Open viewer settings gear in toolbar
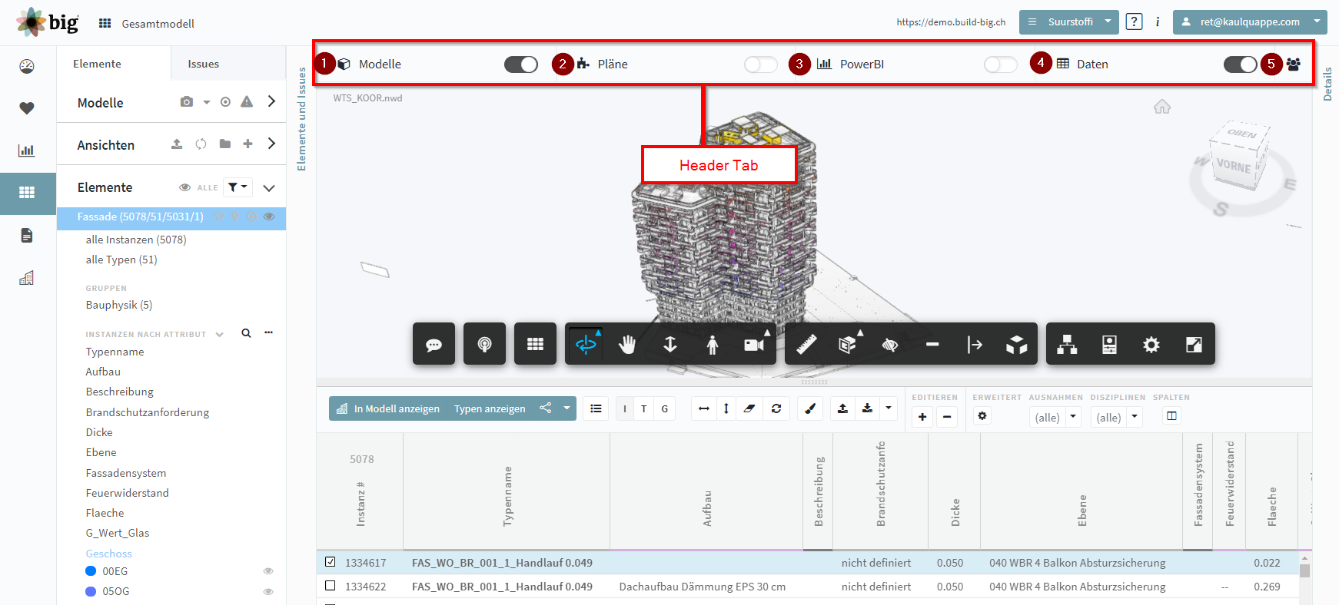Screen dimensions: 1339x605 [x=1151, y=345]
